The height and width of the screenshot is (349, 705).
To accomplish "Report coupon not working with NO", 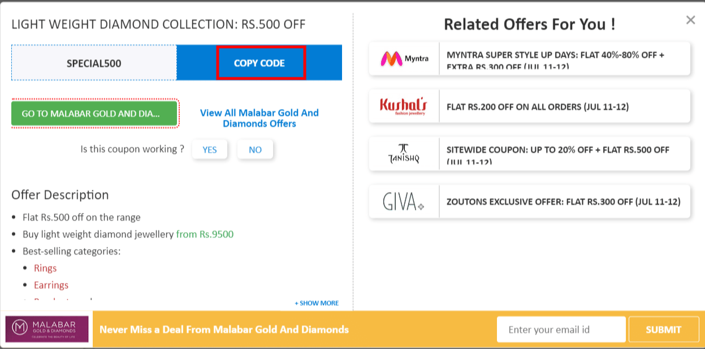I will (x=255, y=149).
